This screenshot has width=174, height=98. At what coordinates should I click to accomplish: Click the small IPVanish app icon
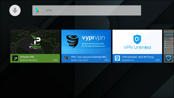(x=15, y=58)
